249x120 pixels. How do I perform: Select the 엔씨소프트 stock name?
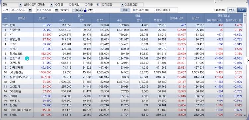tap(16, 54)
